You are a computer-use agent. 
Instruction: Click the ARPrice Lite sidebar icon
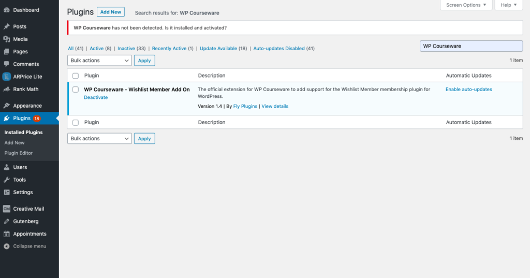click(6, 77)
